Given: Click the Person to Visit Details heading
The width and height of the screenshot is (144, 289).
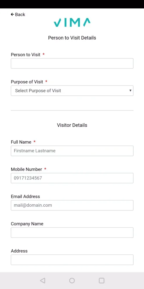Looking at the screenshot, I should pos(72,38).
